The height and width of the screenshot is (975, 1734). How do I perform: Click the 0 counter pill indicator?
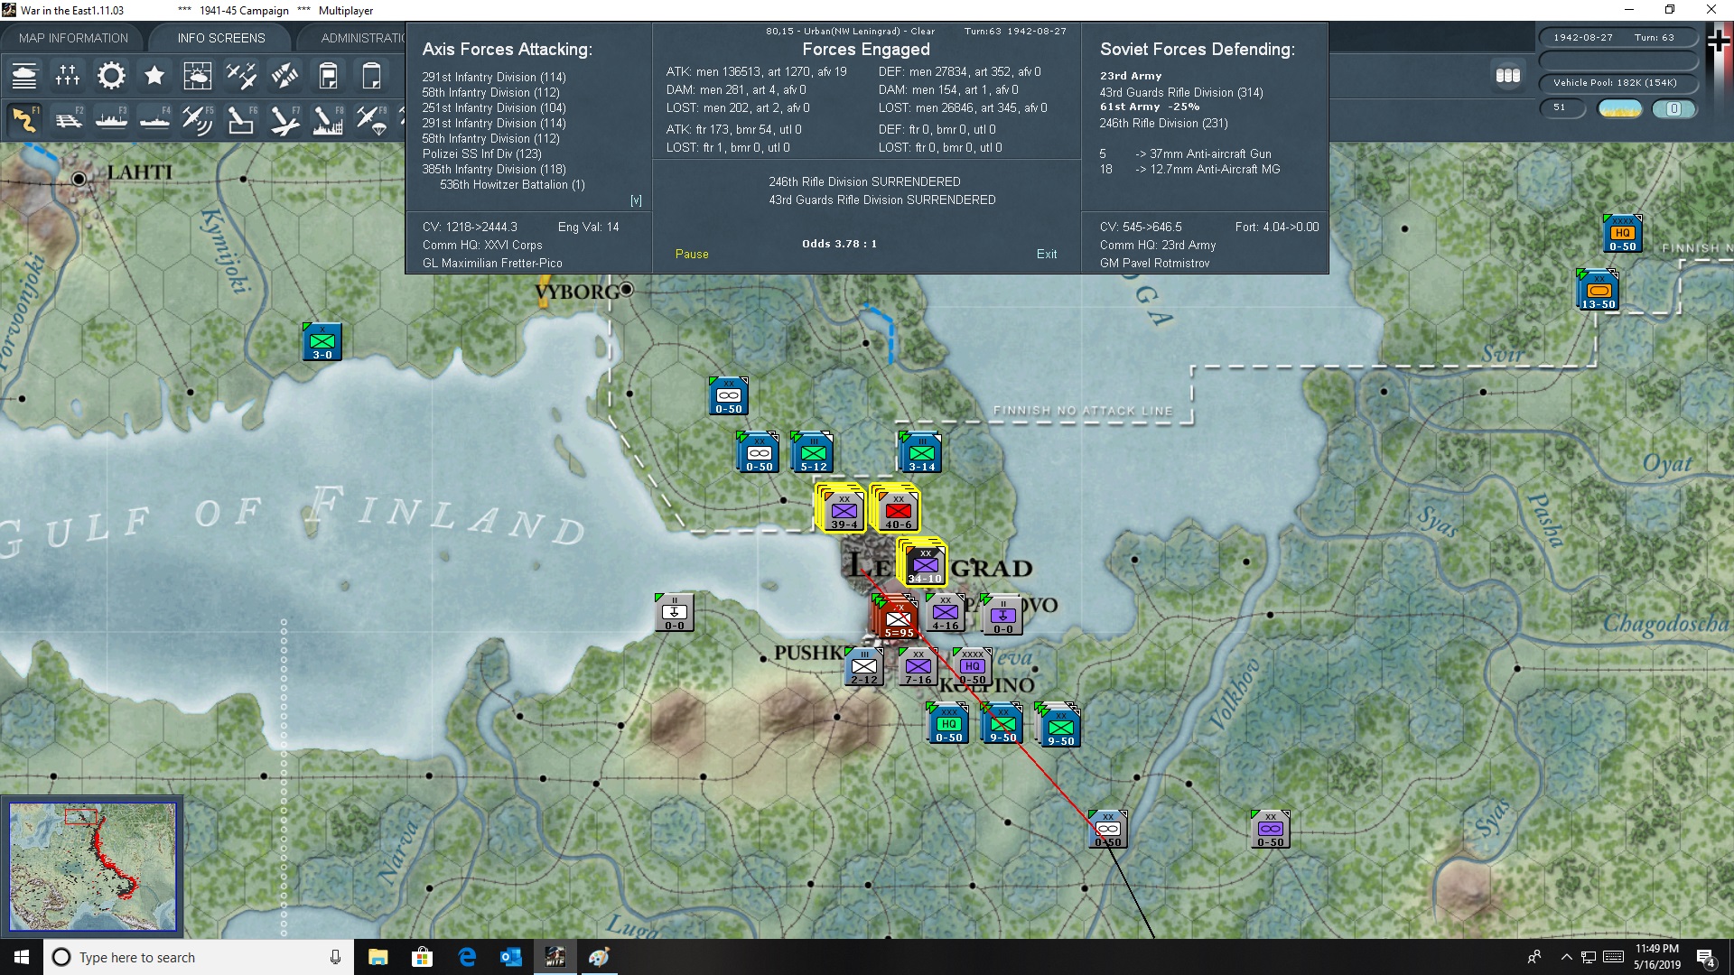coord(1673,108)
